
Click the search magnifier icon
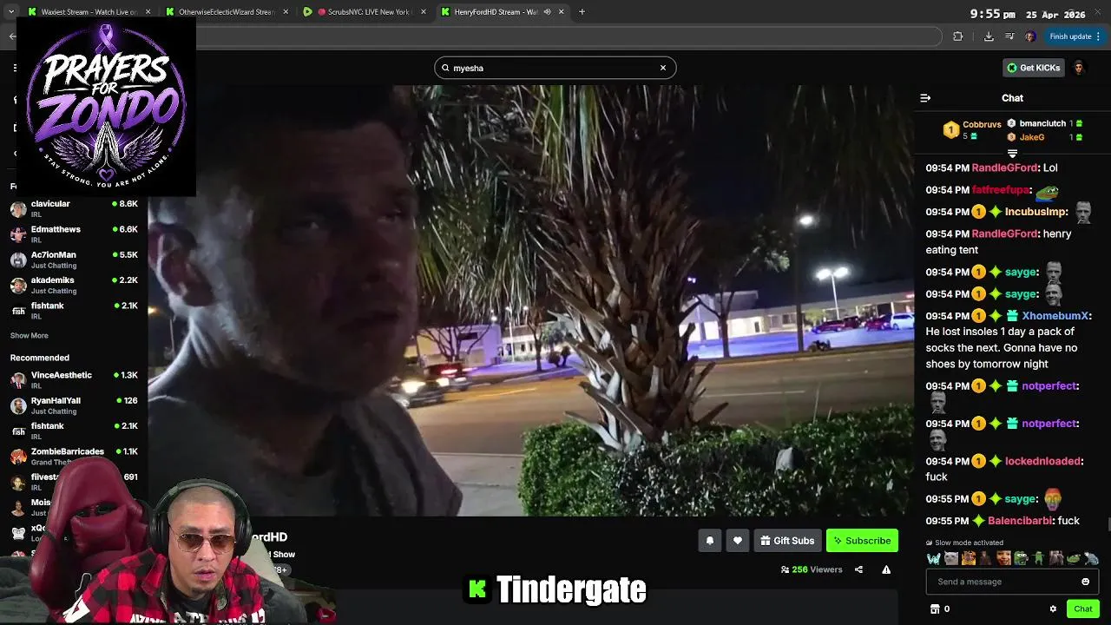coord(446,68)
